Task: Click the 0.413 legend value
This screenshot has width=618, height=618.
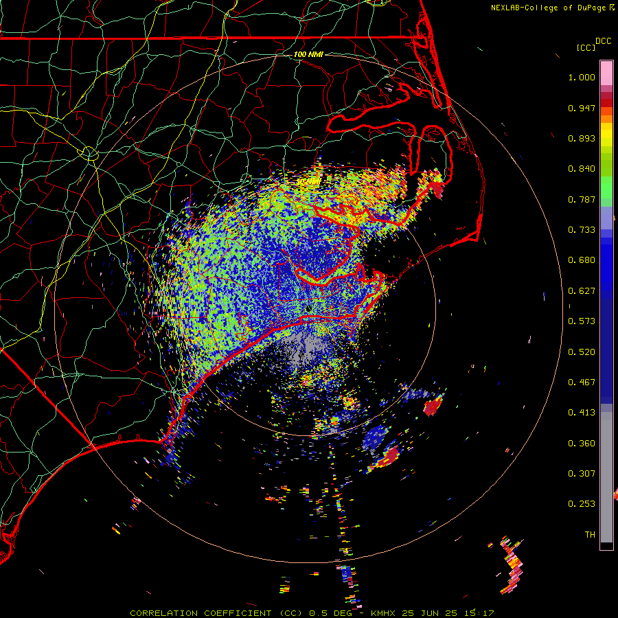Action: (x=582, y=413)
